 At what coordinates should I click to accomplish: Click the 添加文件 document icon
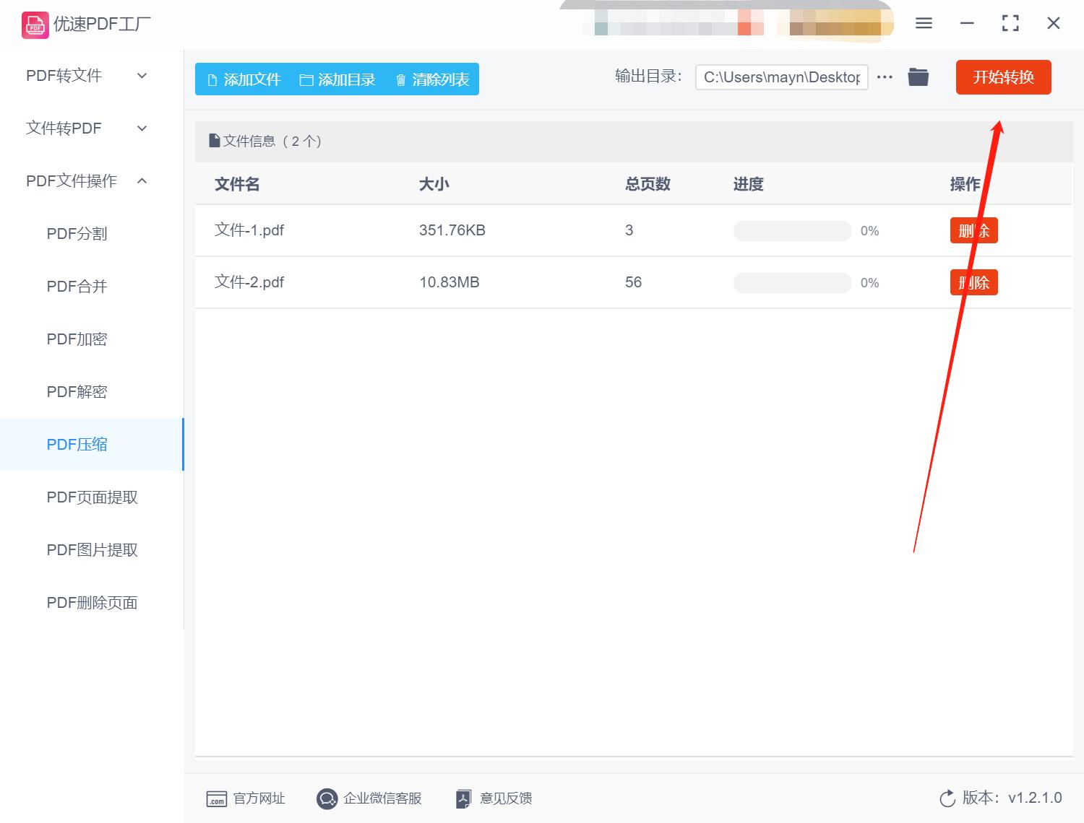[x=211, y=79]
